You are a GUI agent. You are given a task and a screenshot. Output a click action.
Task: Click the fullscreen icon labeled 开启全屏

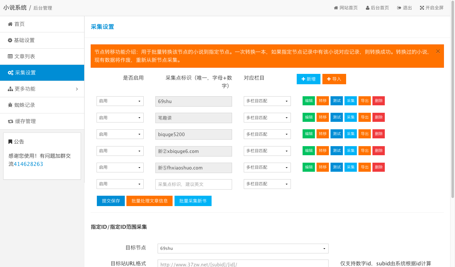tap(422, 8)
